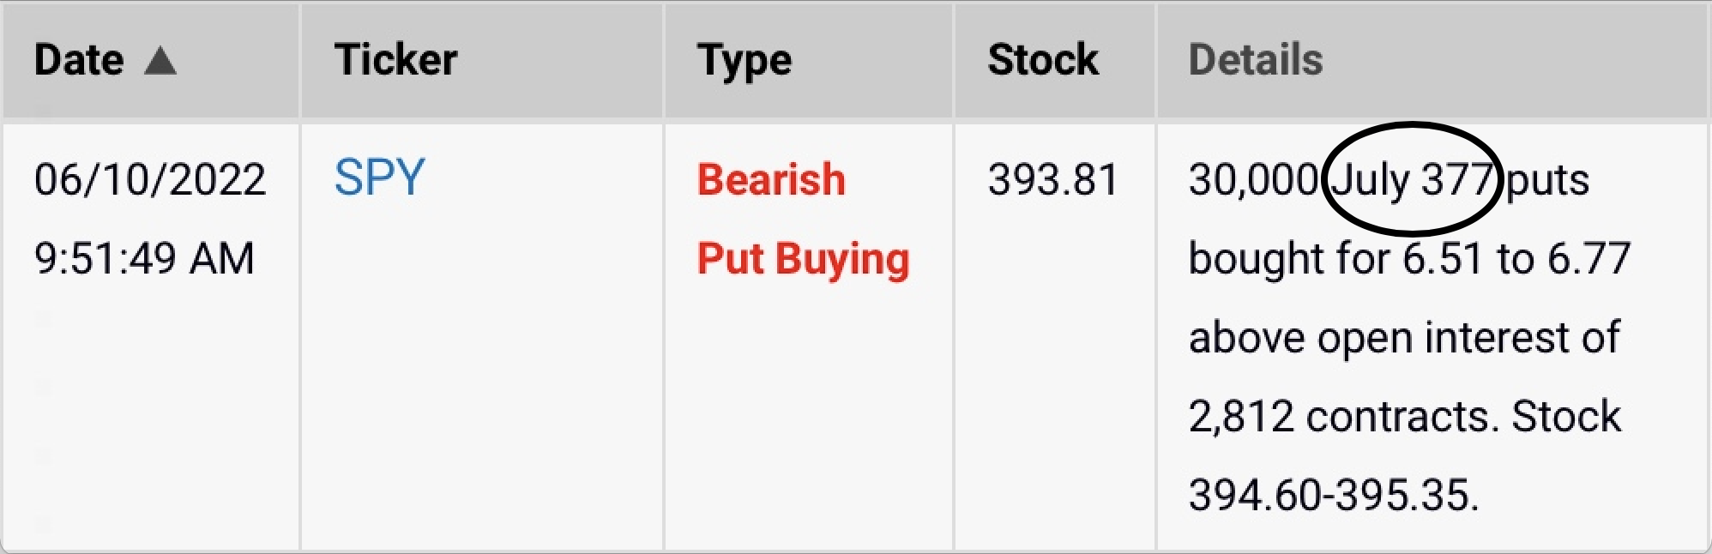
Task: Click the 30,000 contracts number
Action: (1253, 180)
